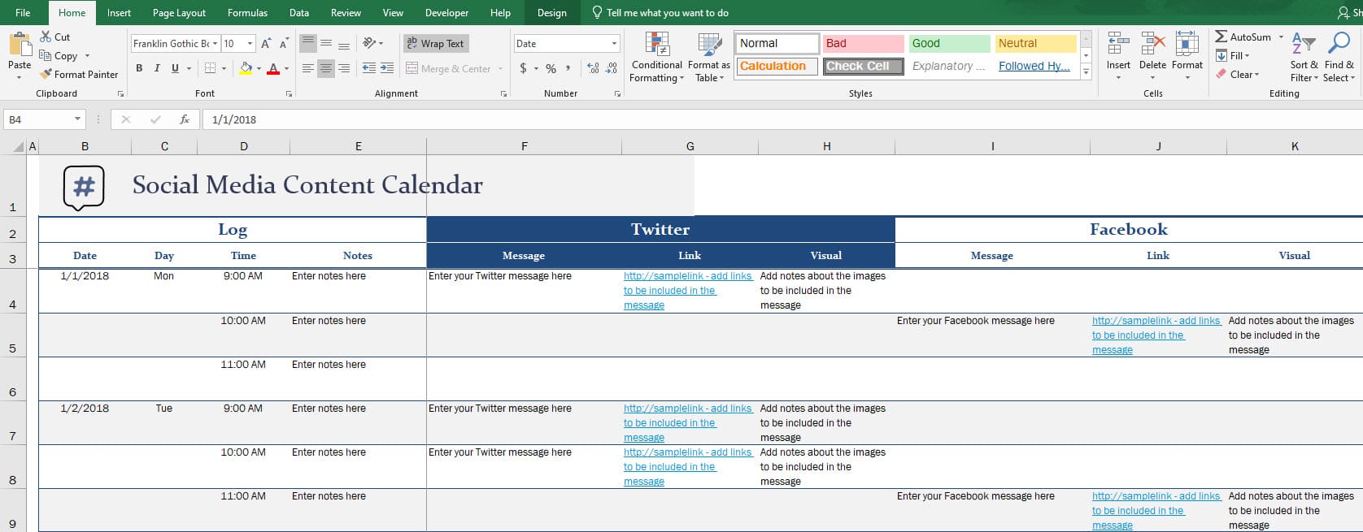Apply top align to cell
This screenshot has width=1363, height=532.
click(x=307, y=43)
